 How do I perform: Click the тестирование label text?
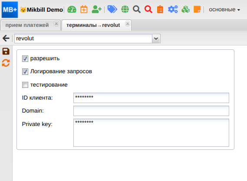pos(49,85)
